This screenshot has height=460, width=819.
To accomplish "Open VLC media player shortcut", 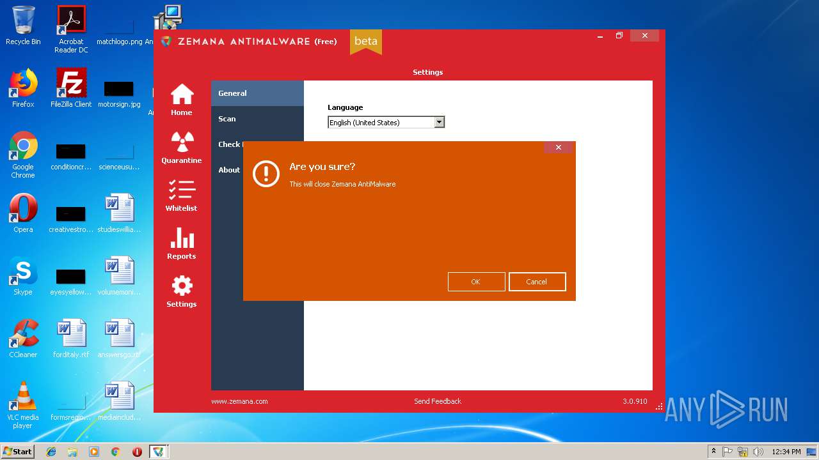I will point(23,405).
